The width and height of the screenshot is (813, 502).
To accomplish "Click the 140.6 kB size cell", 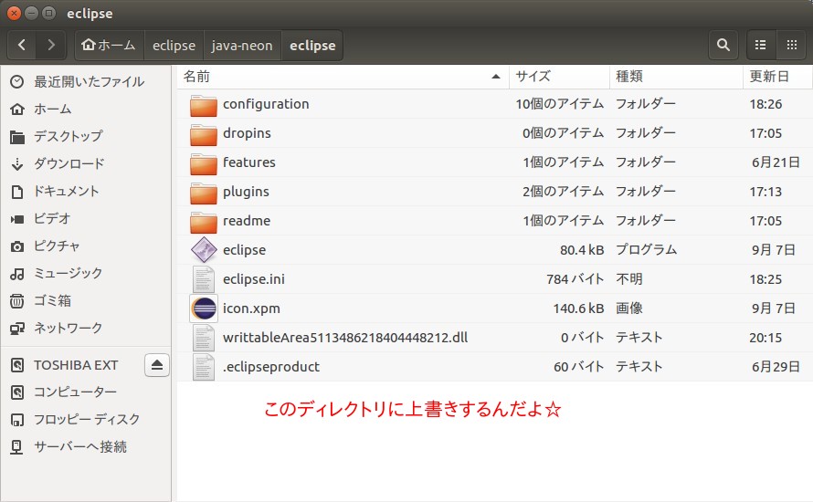I will point(578,309).
